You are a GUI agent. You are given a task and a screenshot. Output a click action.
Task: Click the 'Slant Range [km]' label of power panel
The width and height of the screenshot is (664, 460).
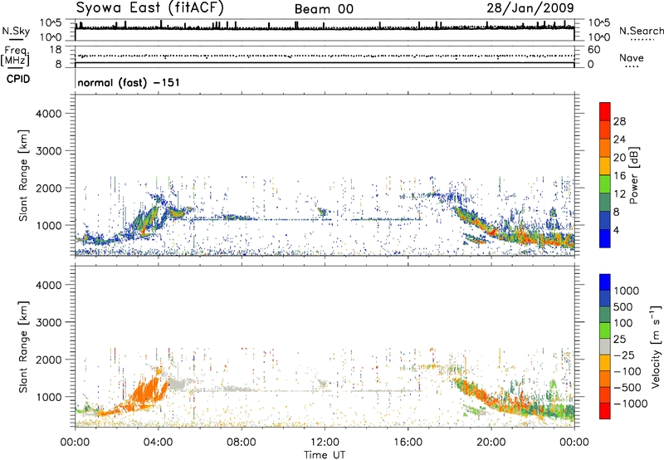point(23,175)
